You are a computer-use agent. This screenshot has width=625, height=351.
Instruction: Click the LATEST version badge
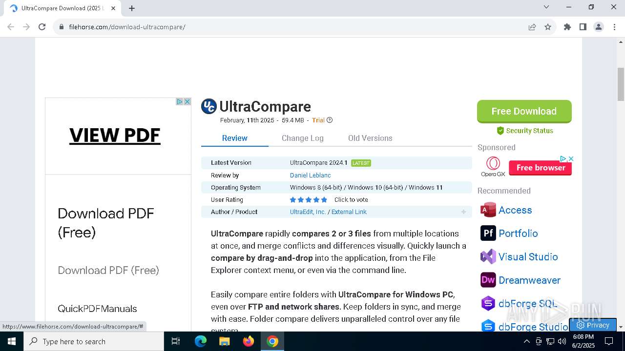tap(361, 163)
